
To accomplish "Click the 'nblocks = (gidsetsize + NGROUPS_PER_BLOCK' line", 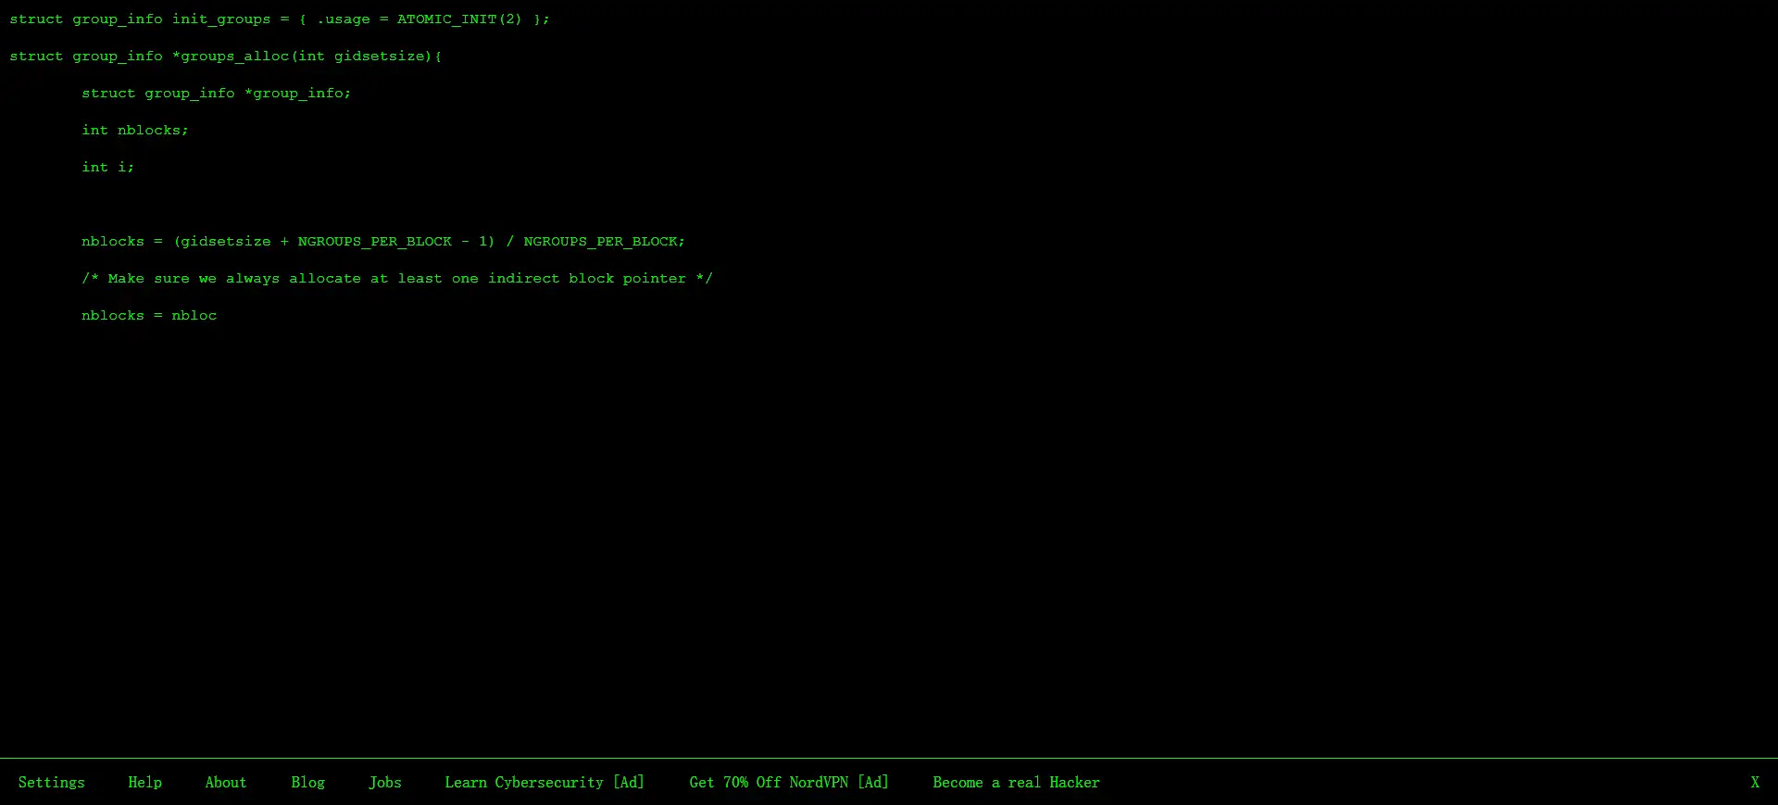I will point(383,242).
